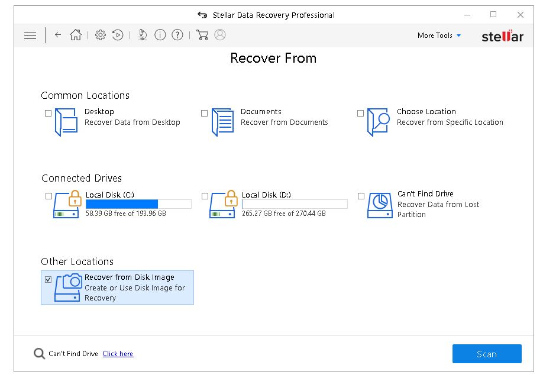
Task: Click the user account icon
Action: 220,35
